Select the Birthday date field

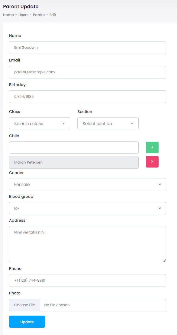pyautogui.click(x=88, y=97)
